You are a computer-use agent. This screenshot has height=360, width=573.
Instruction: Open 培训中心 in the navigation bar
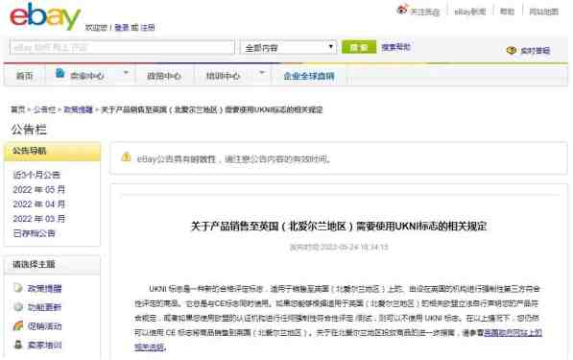[223, 76]
